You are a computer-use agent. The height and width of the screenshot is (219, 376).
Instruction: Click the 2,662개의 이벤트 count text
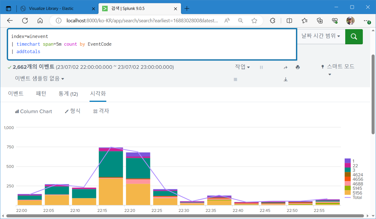coord(33,67)
